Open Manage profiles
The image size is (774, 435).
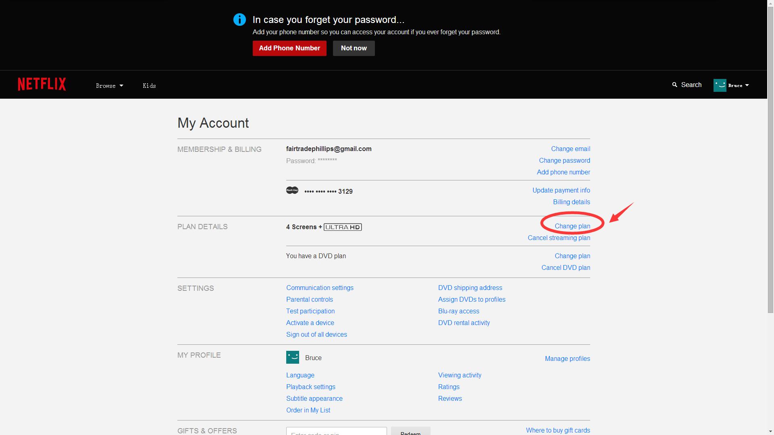tap(567, 358)
